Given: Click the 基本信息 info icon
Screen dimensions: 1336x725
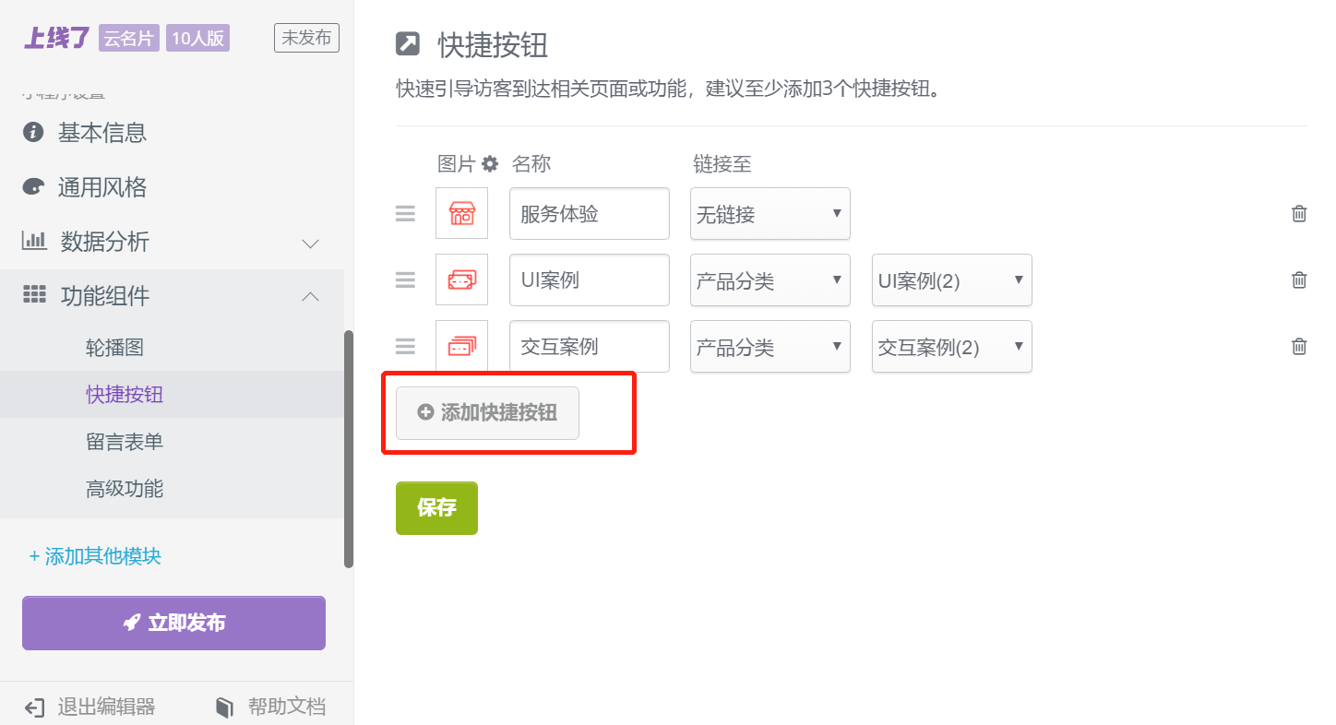Looking at the screenshot, I should (33, 133).
